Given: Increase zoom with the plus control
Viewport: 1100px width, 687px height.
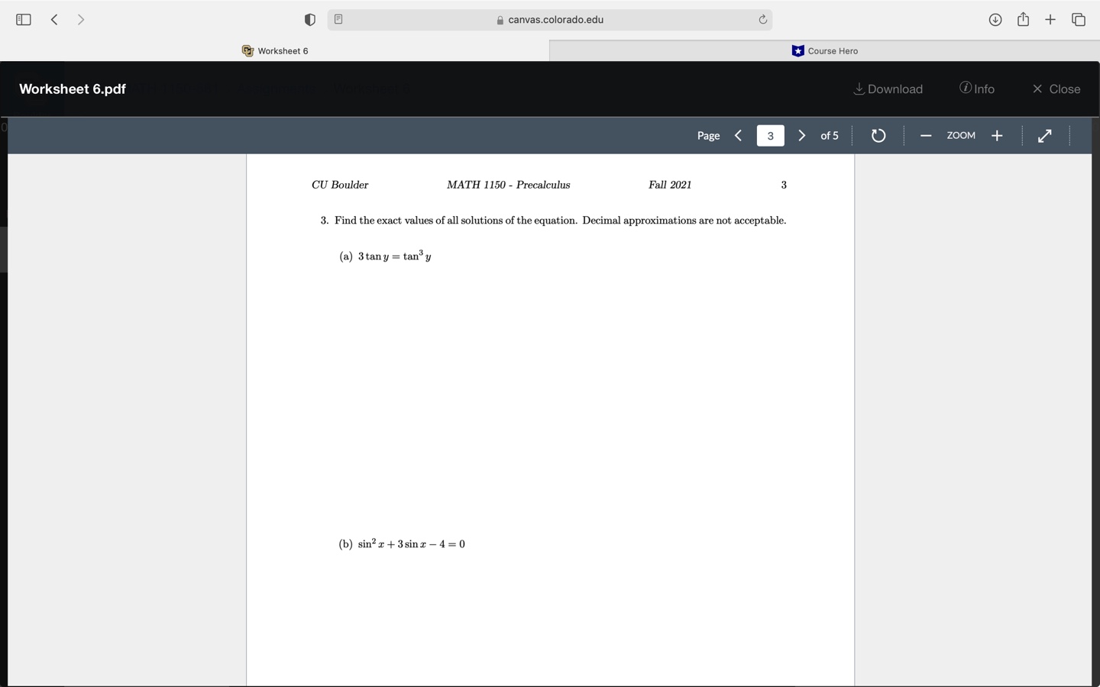Looking at the screenshot, I should point(996,135).
